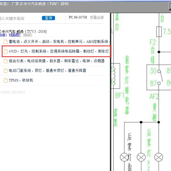
Task: Click the document icon beside 电动门窗系统 entry
Action: tap(6, 71)
